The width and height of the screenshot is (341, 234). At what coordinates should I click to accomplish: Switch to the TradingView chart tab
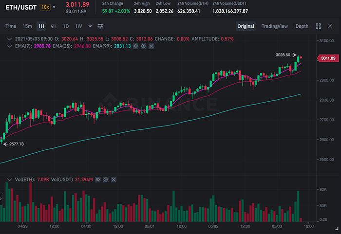(275, 26)
